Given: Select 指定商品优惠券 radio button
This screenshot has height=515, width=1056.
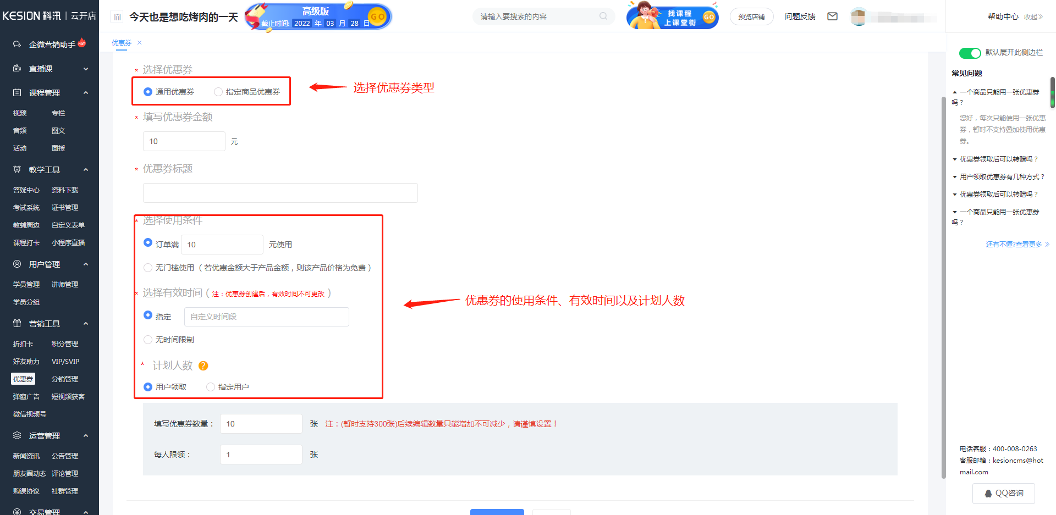Looking at the screenshot, I should pos(218,92).
